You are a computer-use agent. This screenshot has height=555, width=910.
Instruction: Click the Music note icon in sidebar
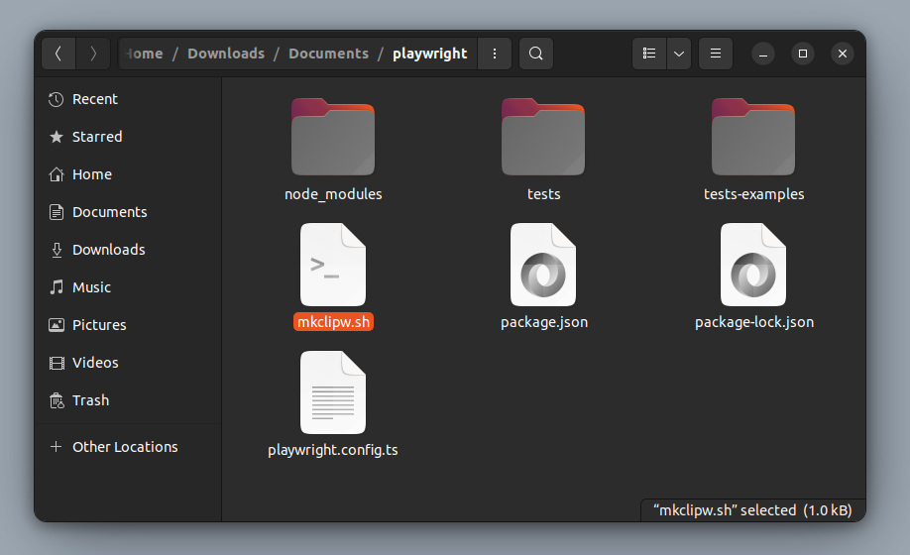pyautogui.click(x=57, y=287)
